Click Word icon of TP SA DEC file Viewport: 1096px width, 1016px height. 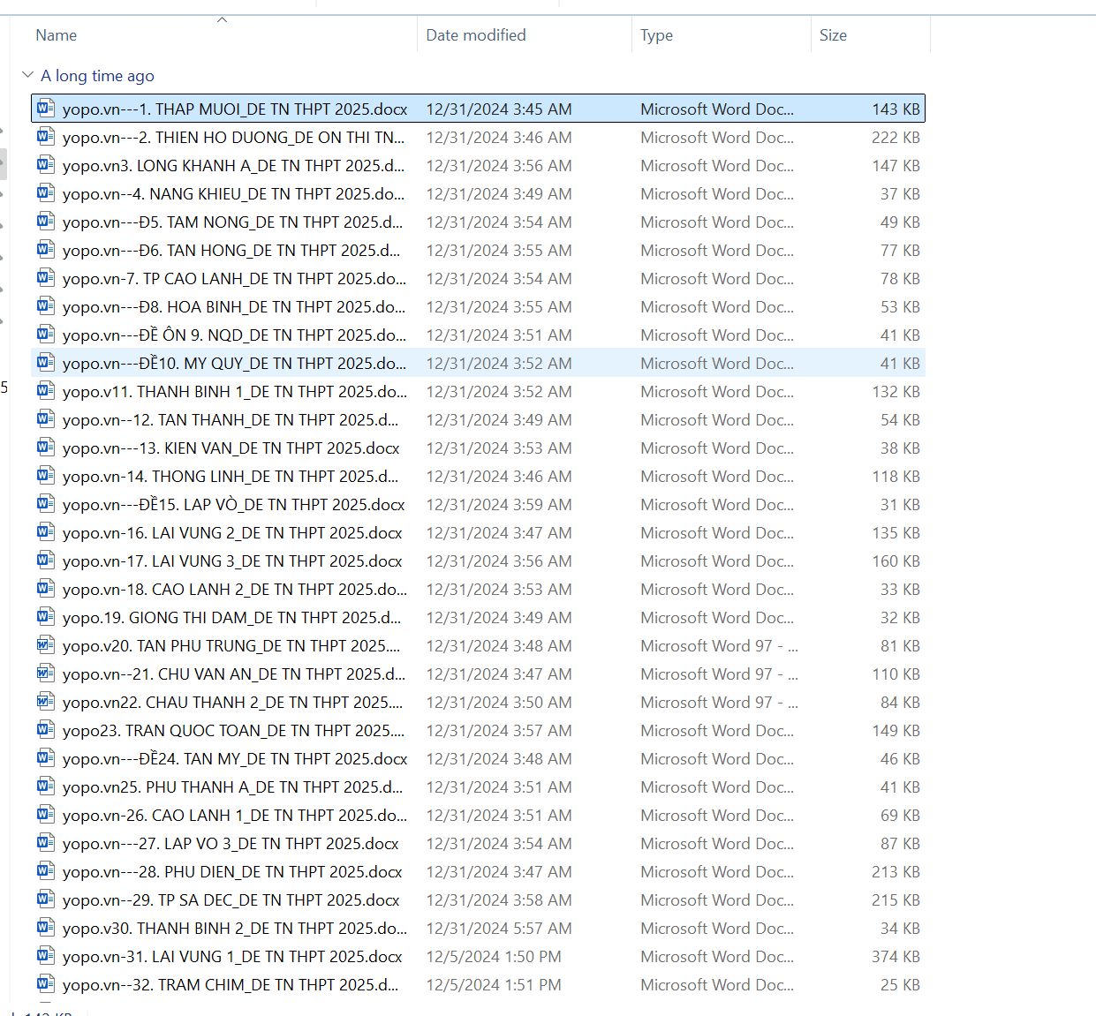[46, 899]
